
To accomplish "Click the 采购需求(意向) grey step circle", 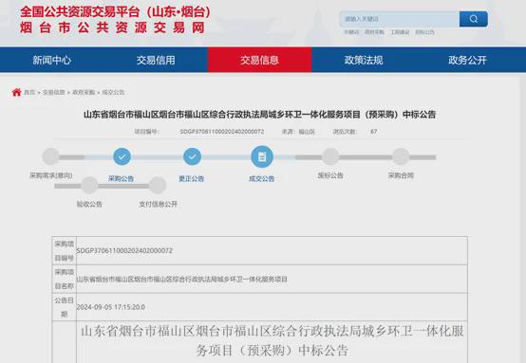I will pos(51,156).
